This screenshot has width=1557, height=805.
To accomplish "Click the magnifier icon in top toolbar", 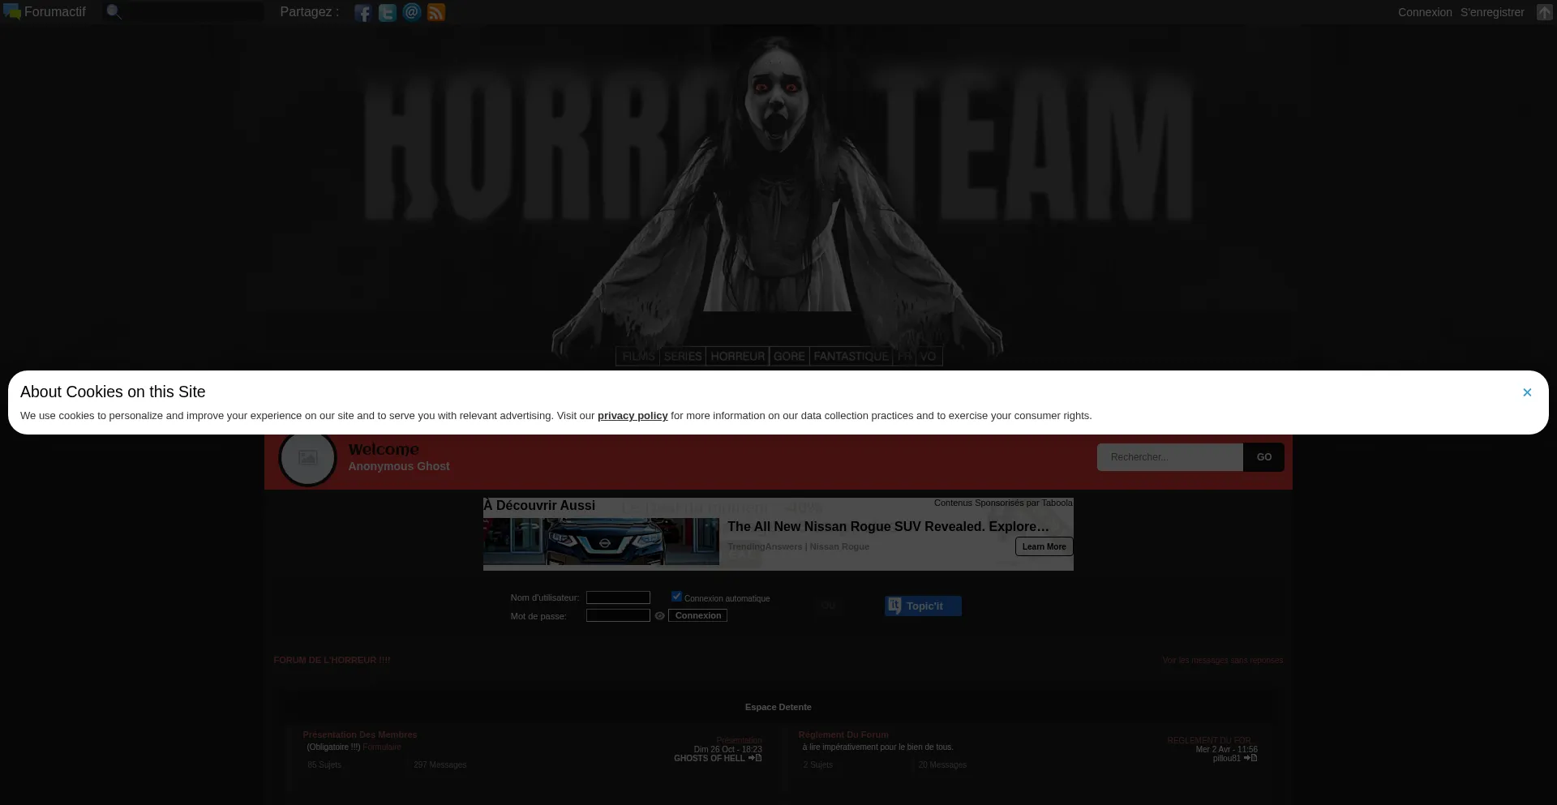I will click(x=114, y=12).
